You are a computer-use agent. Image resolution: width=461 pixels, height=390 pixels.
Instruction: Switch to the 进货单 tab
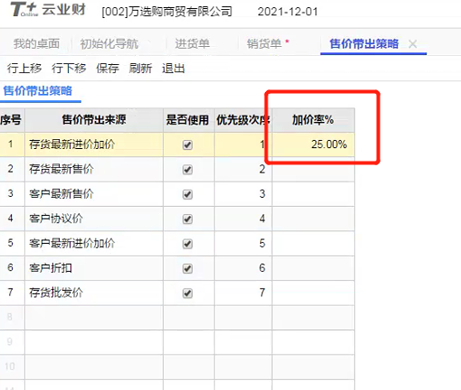coord(193,43)
